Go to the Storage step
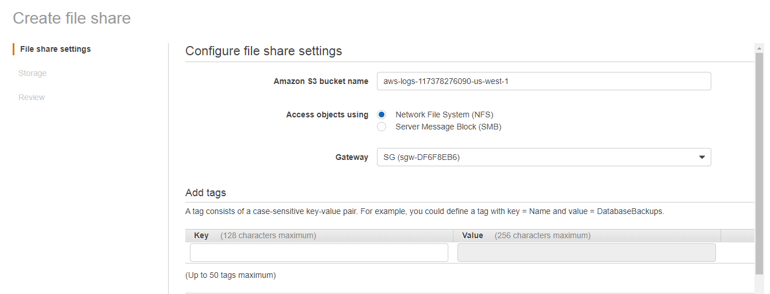The height and width of the screenshot is (294, 770). (x=32, y=73)
